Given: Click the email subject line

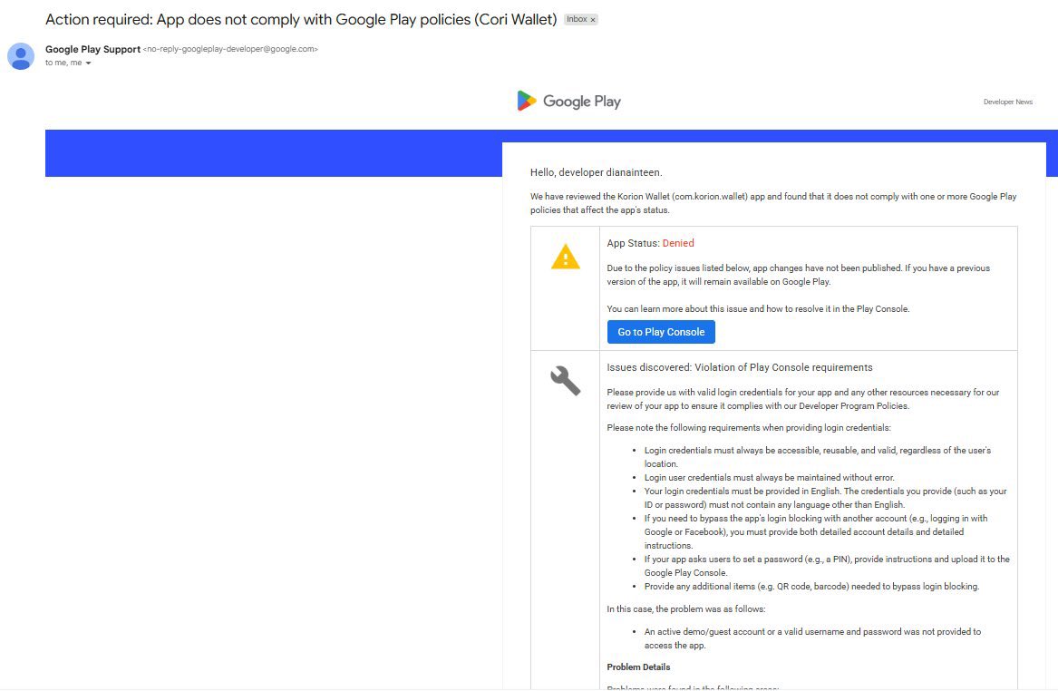Looking at the screenshot, I should (x=301, y=20).
